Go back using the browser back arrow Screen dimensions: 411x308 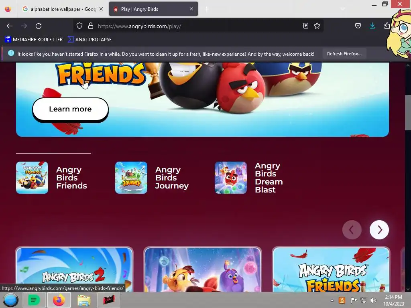pos(10,26)
